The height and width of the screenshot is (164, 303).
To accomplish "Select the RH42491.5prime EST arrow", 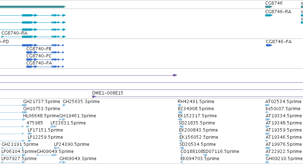I will pyautogui.click(x=179, y=105).
